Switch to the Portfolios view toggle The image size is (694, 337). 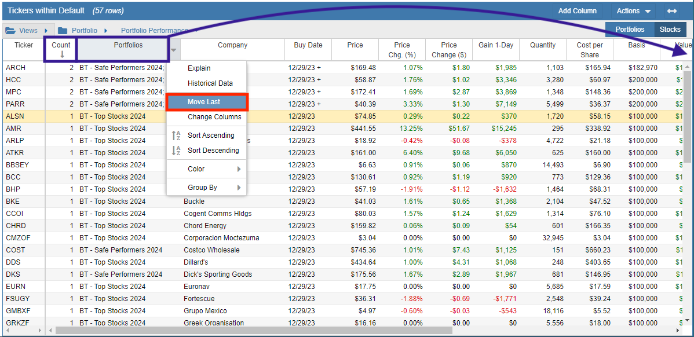(x=630, y=30)
